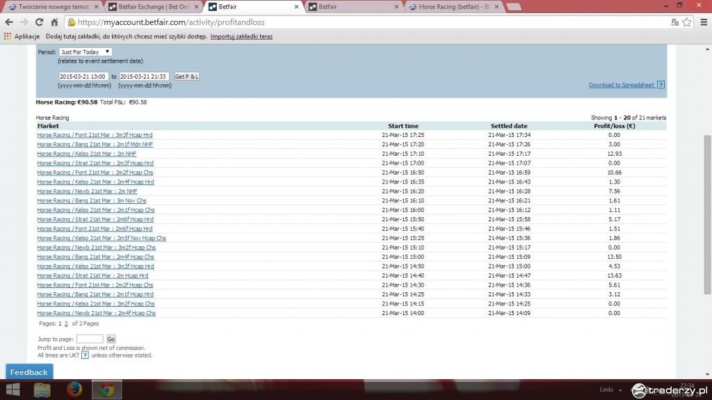Screen dimensions: 712x400
Task: Open Newb 21st Mar 3m2f Hcap Chs market
Action: [x=96, y=247]
